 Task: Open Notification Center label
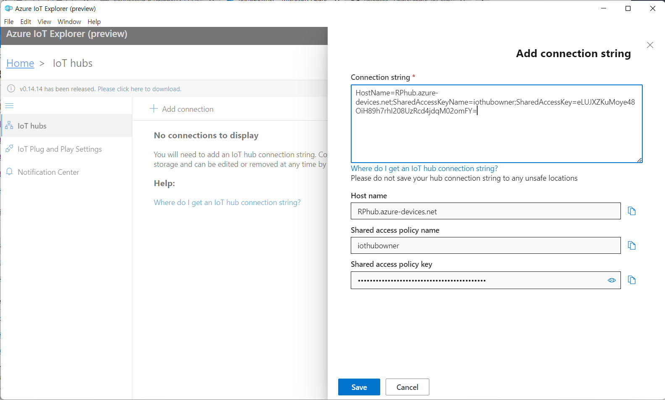click(48, 172)
